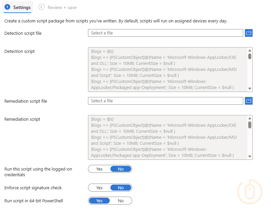This screenshot has height=213, width=271.
Task: Click inside the Remediation script text area
Action: click(164, 137)
